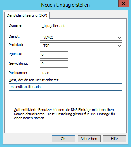Expand the Protokoll dropdown arrow
The width and height of the screenshot is (131, 147).
pyautogui.click(x=119, y=46)
